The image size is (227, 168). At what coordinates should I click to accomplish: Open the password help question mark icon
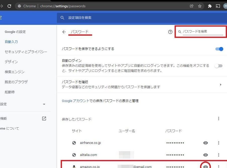tap(170, 32)
